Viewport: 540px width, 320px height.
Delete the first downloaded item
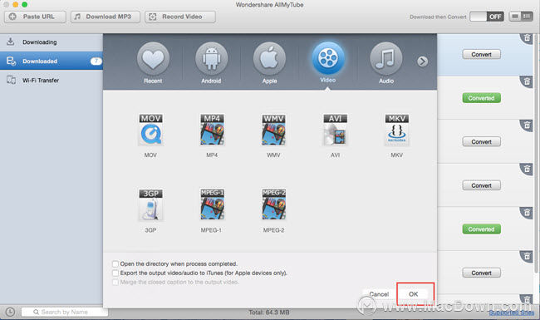(x=527, y=38)
